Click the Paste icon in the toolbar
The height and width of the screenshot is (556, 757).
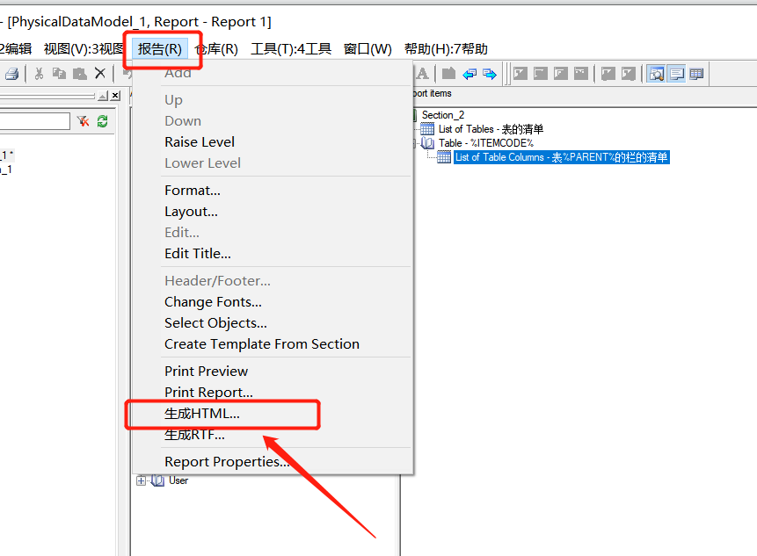[x=80, y=73]
